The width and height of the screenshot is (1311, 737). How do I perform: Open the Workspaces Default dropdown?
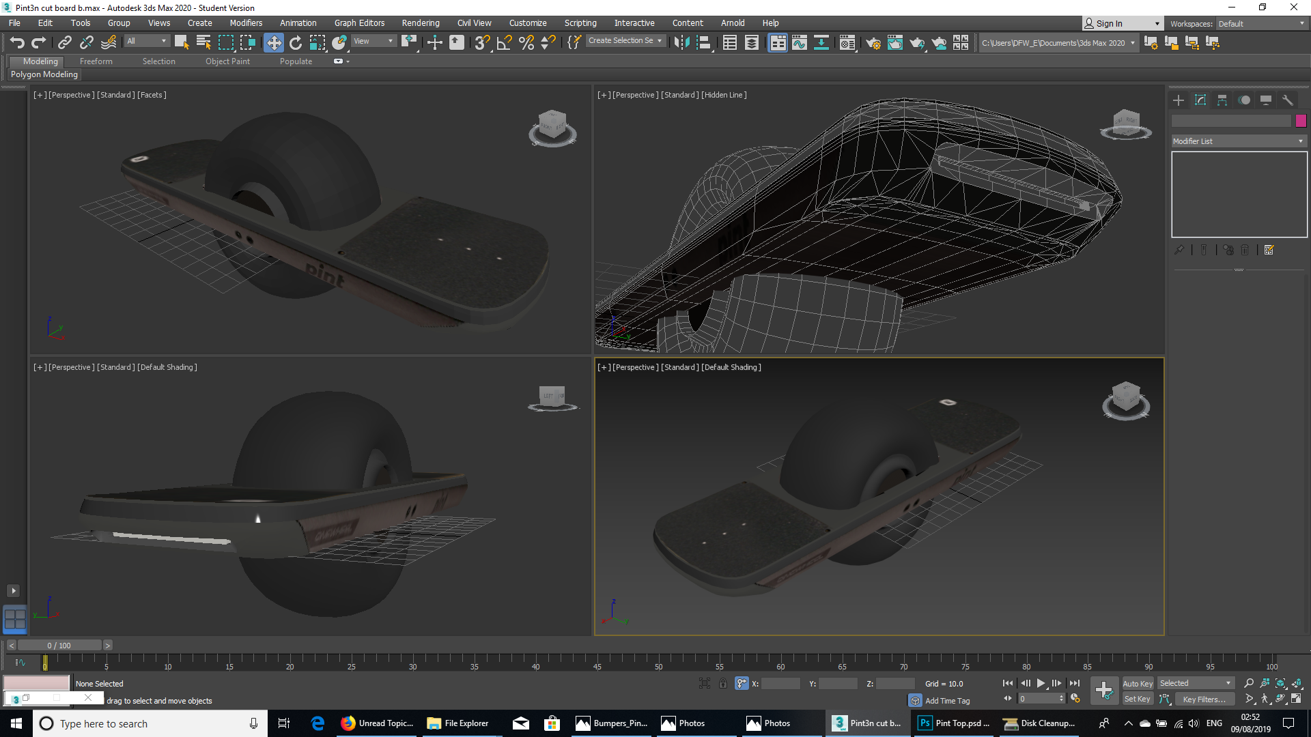(1261, 23)
